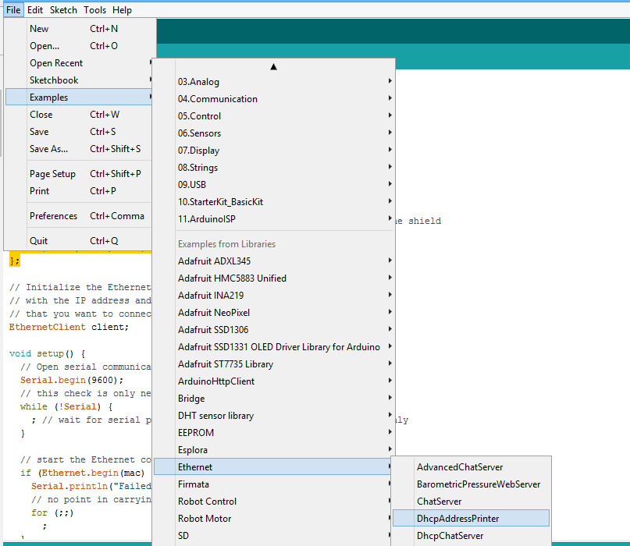Click 'EthernetClient client;' code line
Viewport: 630px width, 546px height.
(69, 327)
